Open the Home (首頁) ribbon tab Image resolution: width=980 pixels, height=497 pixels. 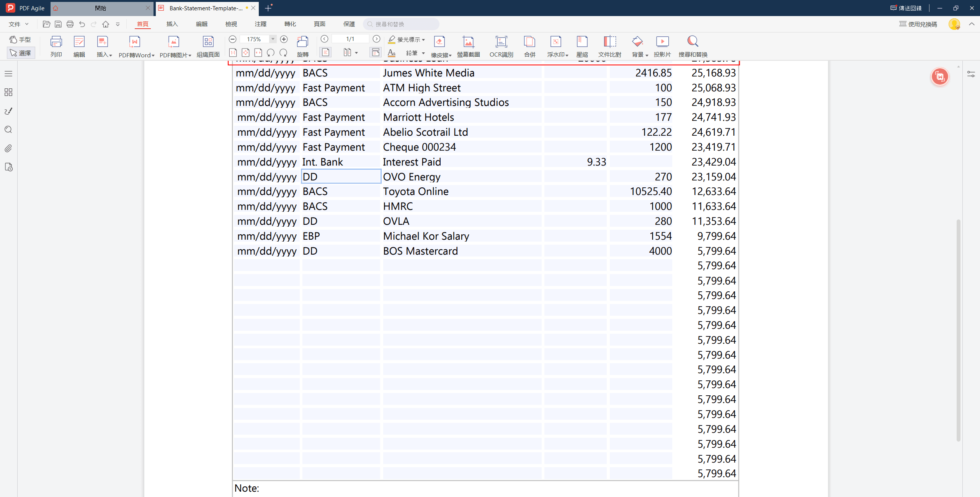tap(142, 24)
